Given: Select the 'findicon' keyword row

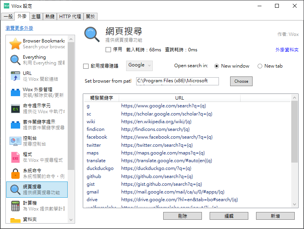Looking at the screenshot, I should 187,129.
